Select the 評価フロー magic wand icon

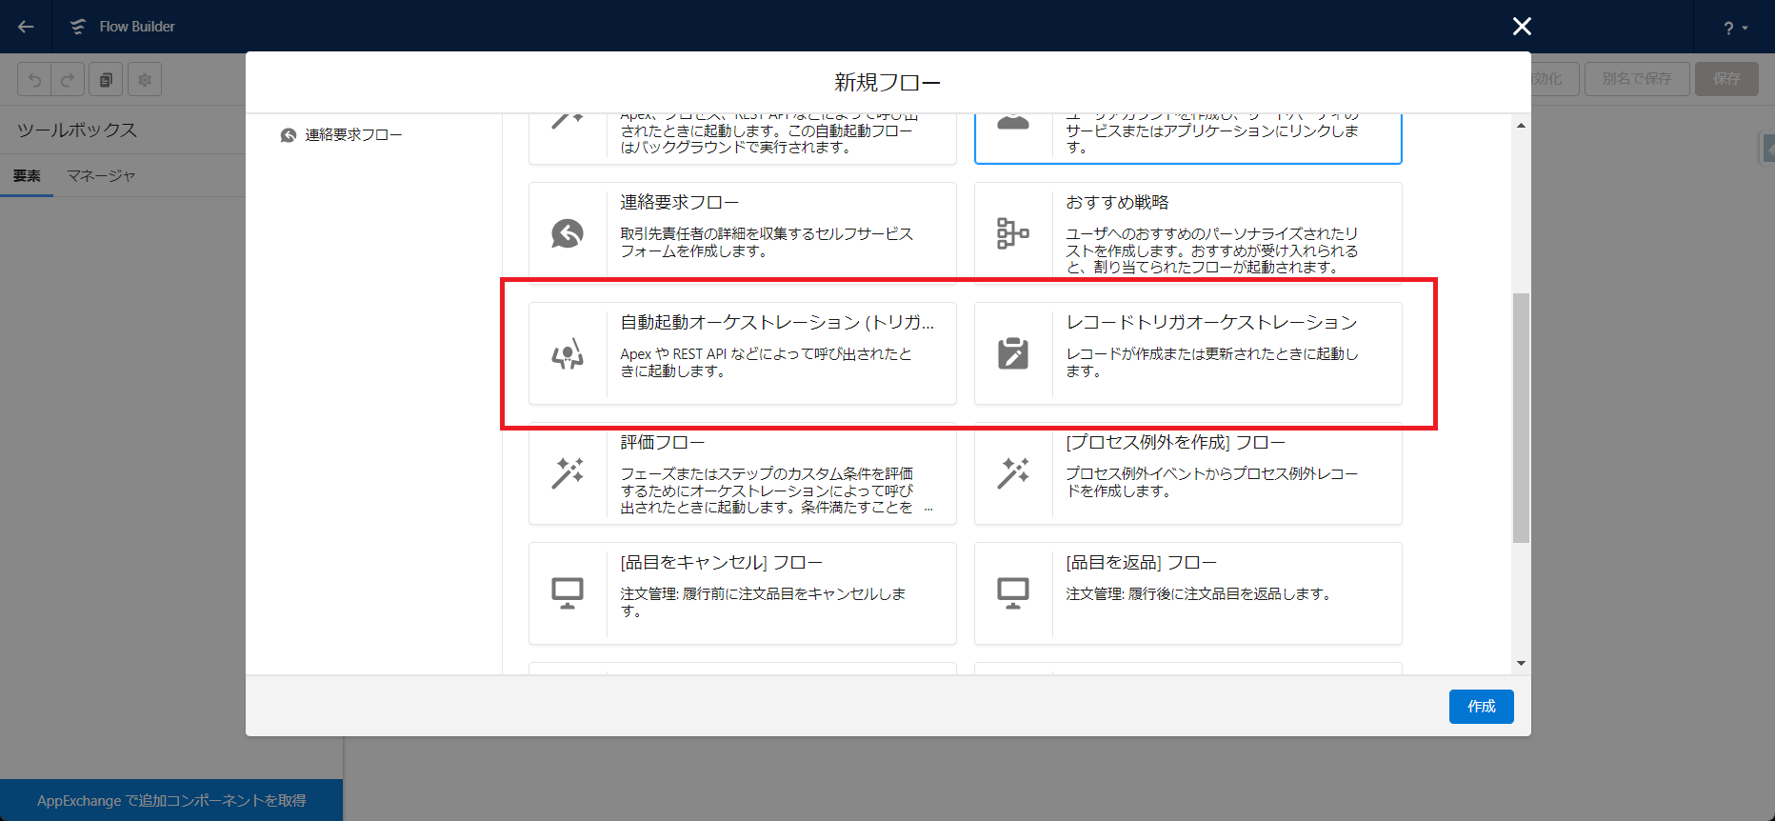click(568, 473)
